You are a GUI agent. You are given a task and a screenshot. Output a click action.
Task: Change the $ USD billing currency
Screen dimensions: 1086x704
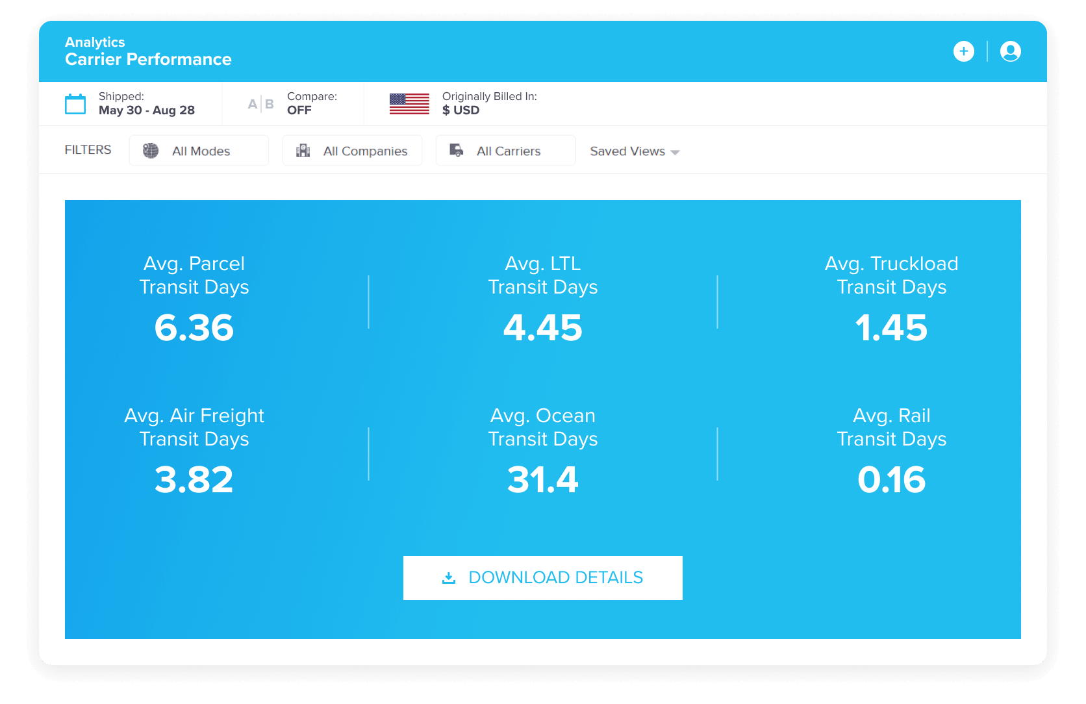coord(461,110)
